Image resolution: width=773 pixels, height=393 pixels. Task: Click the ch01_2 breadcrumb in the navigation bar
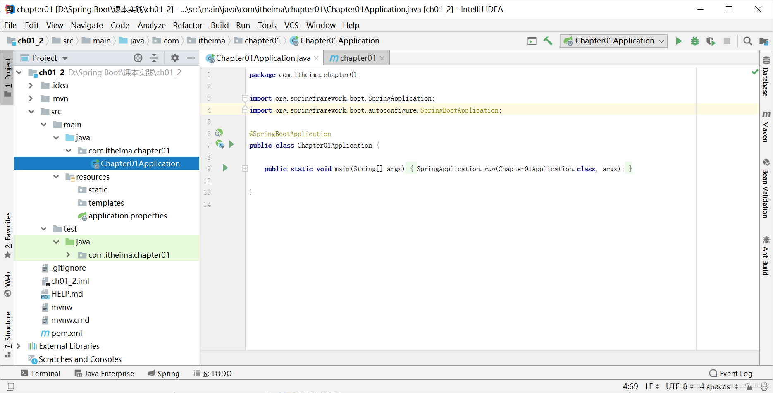coord(26,41)
